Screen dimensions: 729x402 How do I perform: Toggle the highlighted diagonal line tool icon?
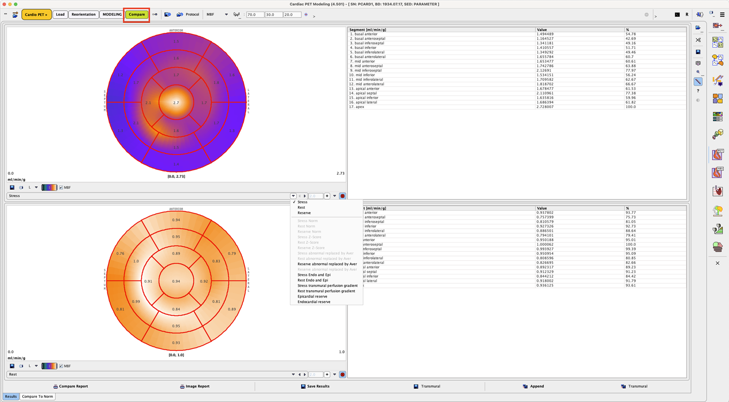(x=698, y=82)
